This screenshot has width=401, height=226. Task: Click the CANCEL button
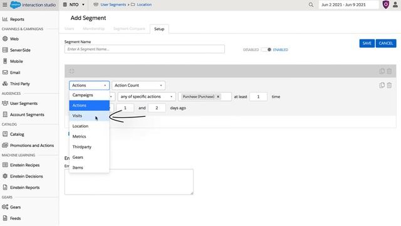point(386,43)
